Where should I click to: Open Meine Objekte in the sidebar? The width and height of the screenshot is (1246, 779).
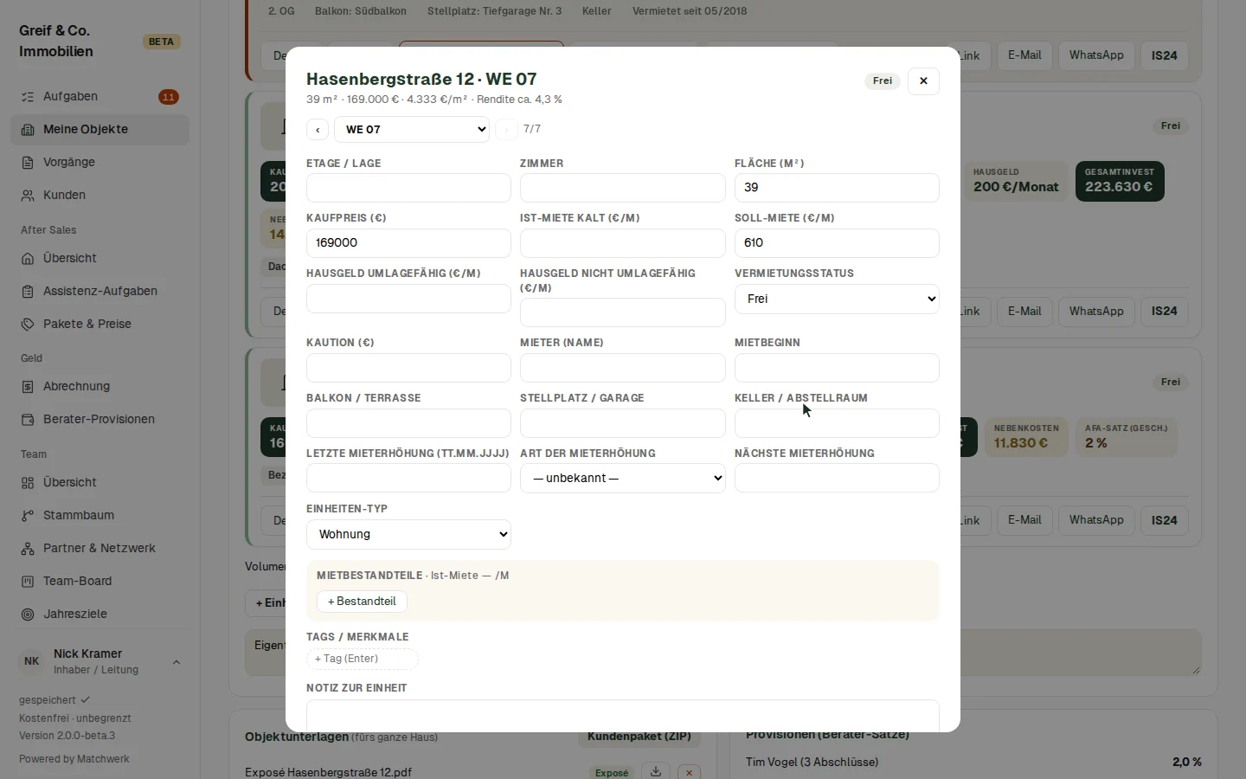click(x=100, y=130)
